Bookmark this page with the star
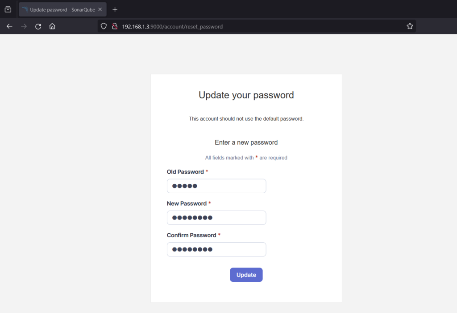This screenshot has height=313, width=457. pos(410,26)
